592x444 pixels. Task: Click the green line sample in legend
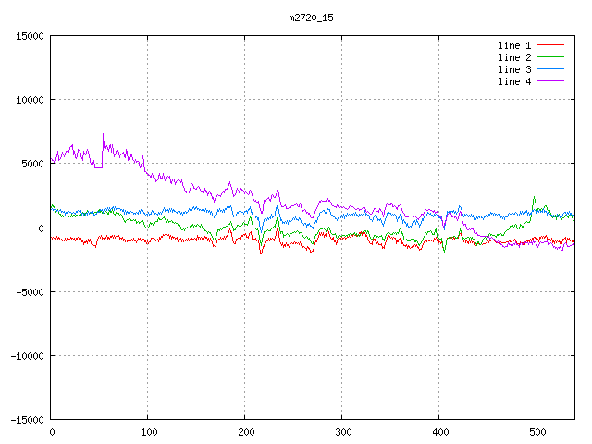[550, 57]
